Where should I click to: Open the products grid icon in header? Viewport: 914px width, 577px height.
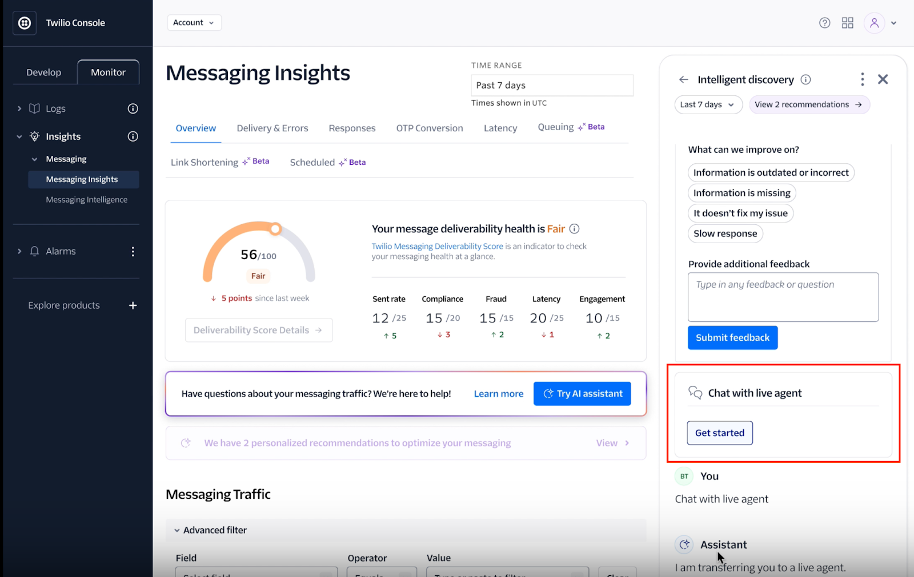click(x=848, y=23)
